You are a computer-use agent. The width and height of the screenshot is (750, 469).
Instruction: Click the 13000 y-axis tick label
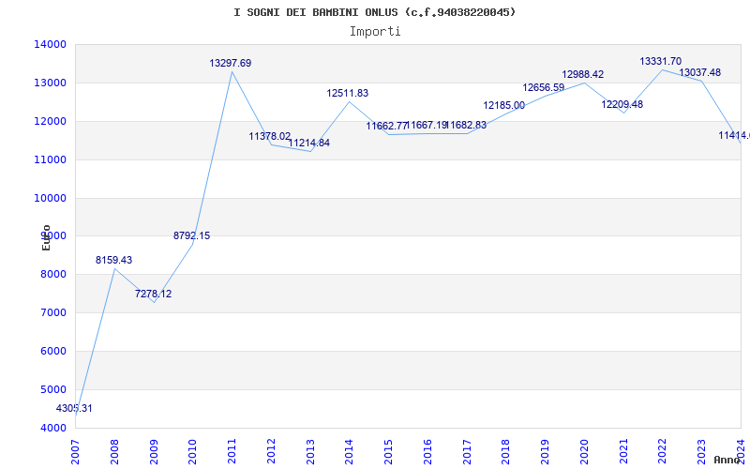(x=50, y=83)
